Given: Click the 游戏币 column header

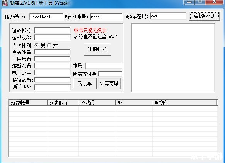Looking at the screenshot, I should pos(97,103).
